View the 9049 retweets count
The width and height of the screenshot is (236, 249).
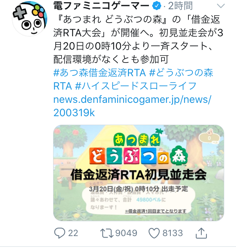pos(126,233)
